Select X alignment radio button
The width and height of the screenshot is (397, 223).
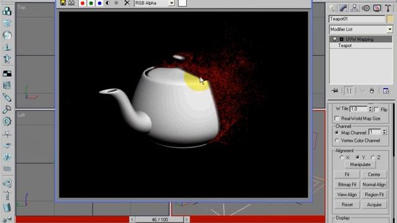tap(342, 157)
